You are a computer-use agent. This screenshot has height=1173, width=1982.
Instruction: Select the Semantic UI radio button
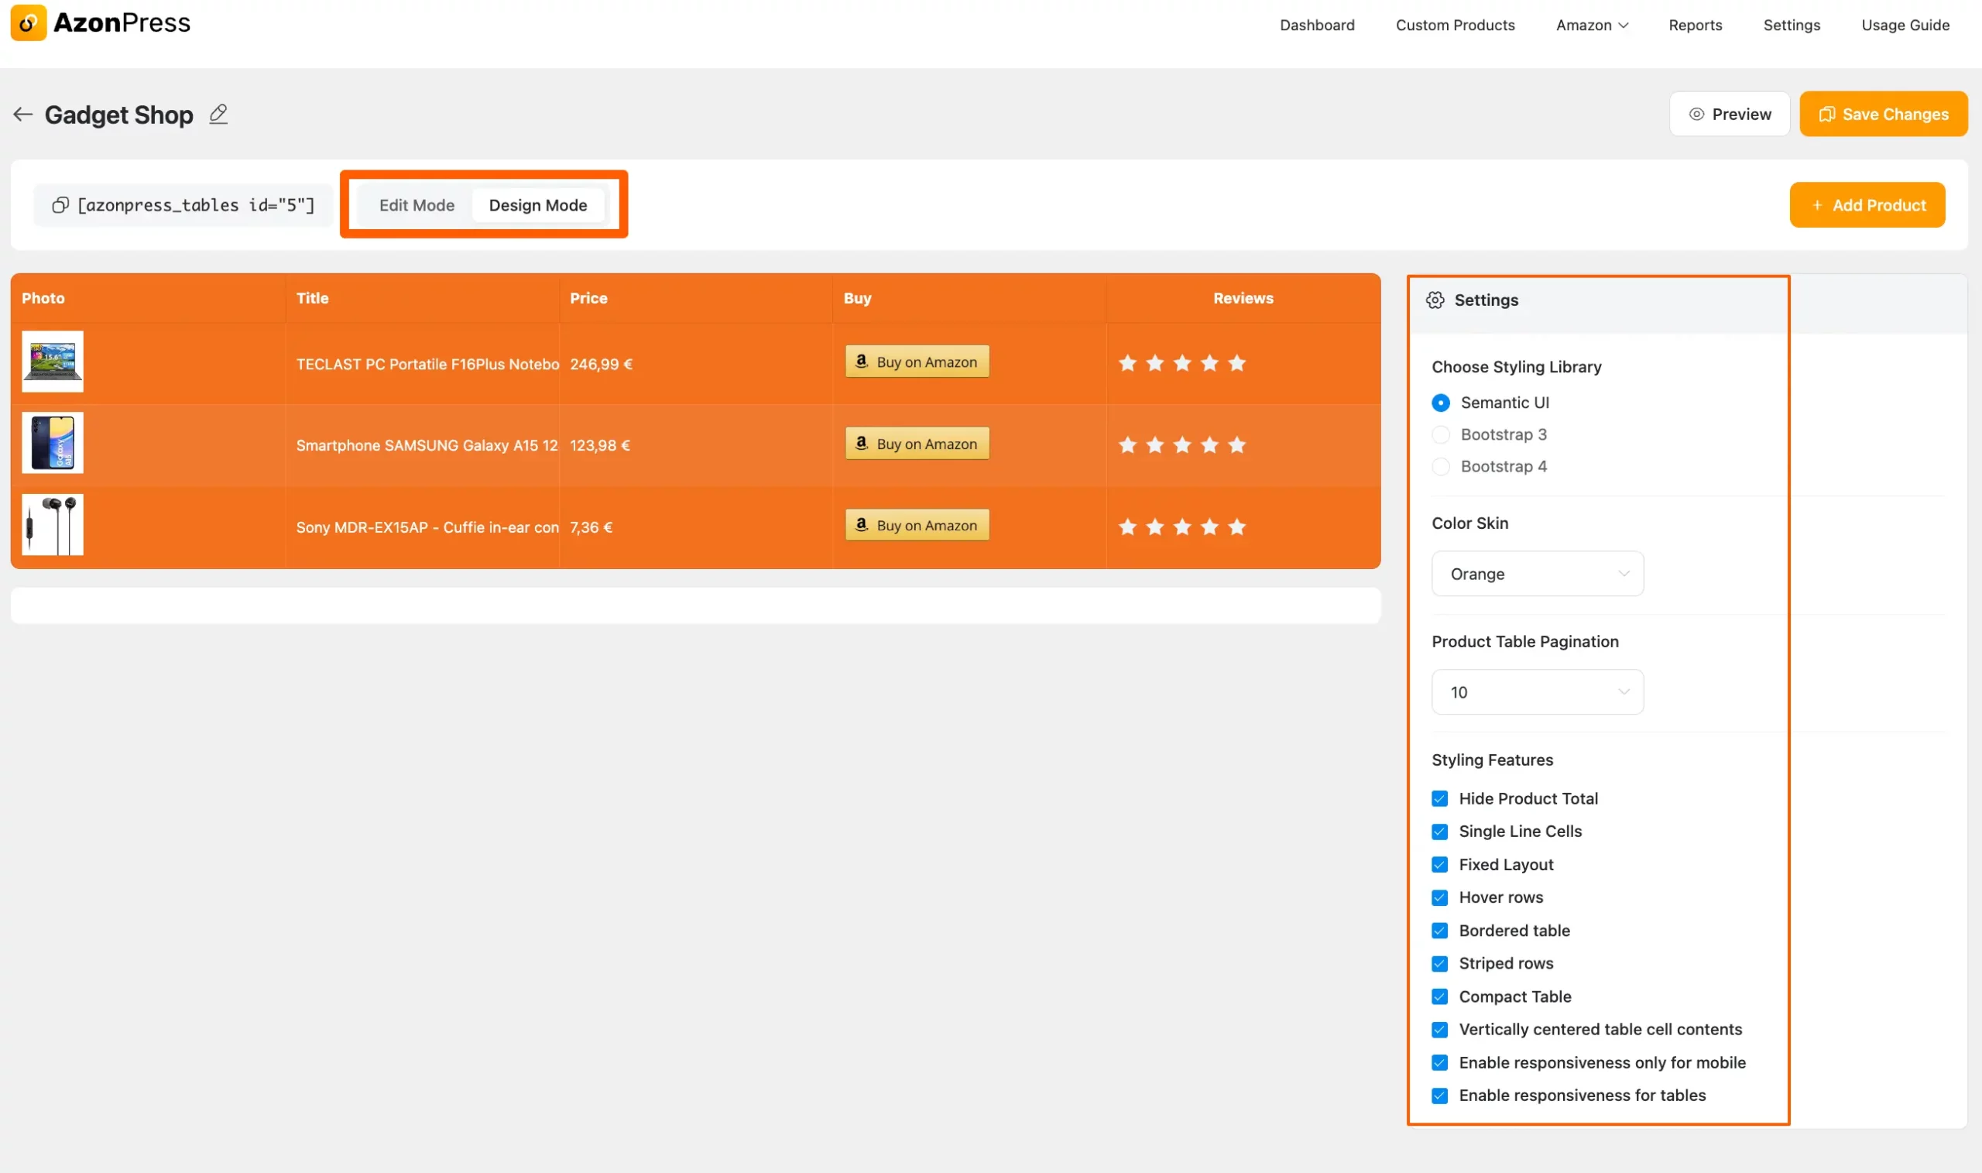pos(1441,402)
